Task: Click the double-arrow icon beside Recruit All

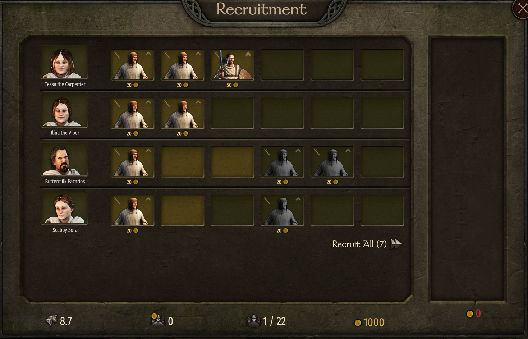Action: tap(396, 244)
